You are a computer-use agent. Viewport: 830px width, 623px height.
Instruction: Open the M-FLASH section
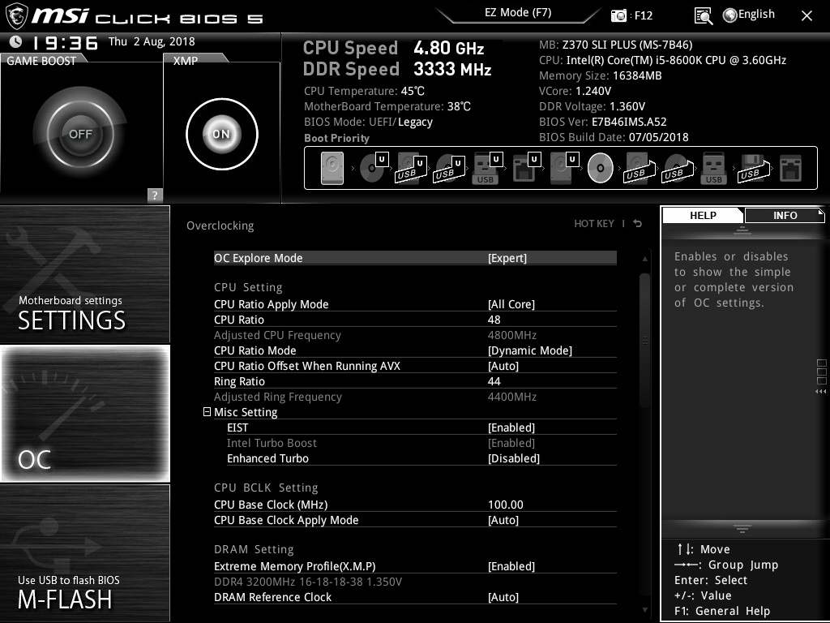pos(84,553)
